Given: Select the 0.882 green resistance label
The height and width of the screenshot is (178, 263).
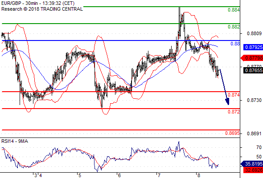Looking at the screenshot, I should click(234, 27).
